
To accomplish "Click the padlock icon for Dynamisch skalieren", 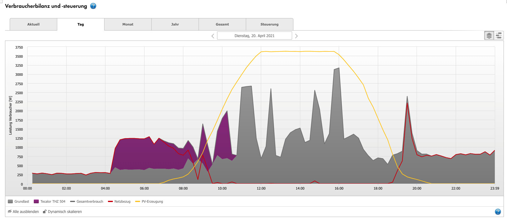I will tap(45, 211).
